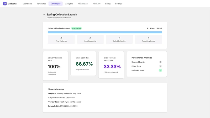This screenshot has width=210, height=118.
Task: Select the Campaigns tab
Action: 55,4
